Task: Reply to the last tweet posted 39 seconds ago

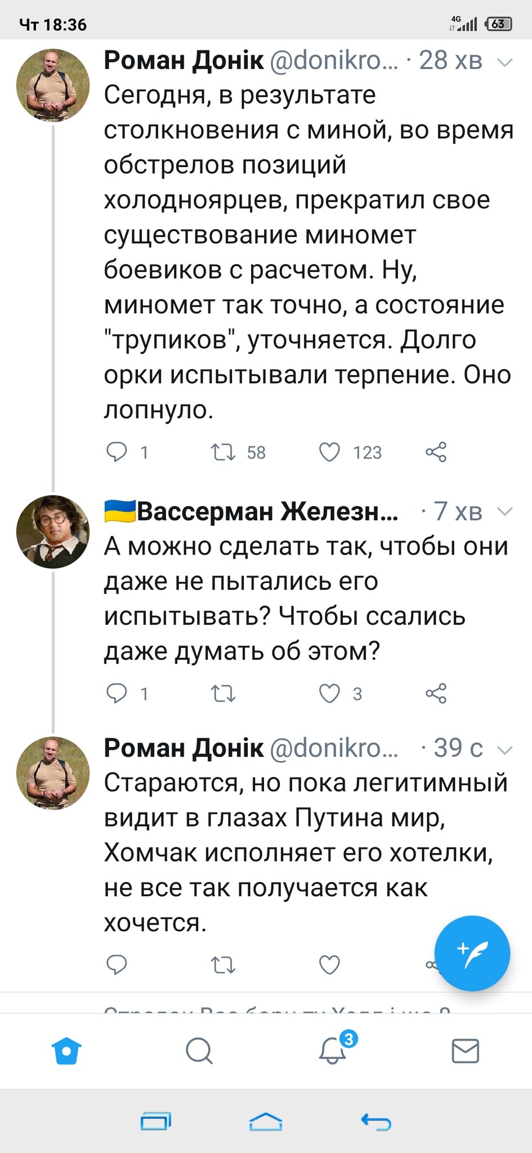Action: 117,965
